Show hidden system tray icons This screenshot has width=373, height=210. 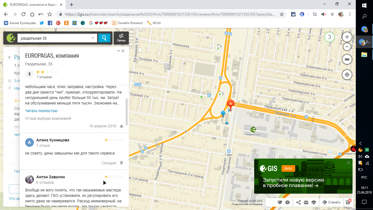click(x=360, y=143)
